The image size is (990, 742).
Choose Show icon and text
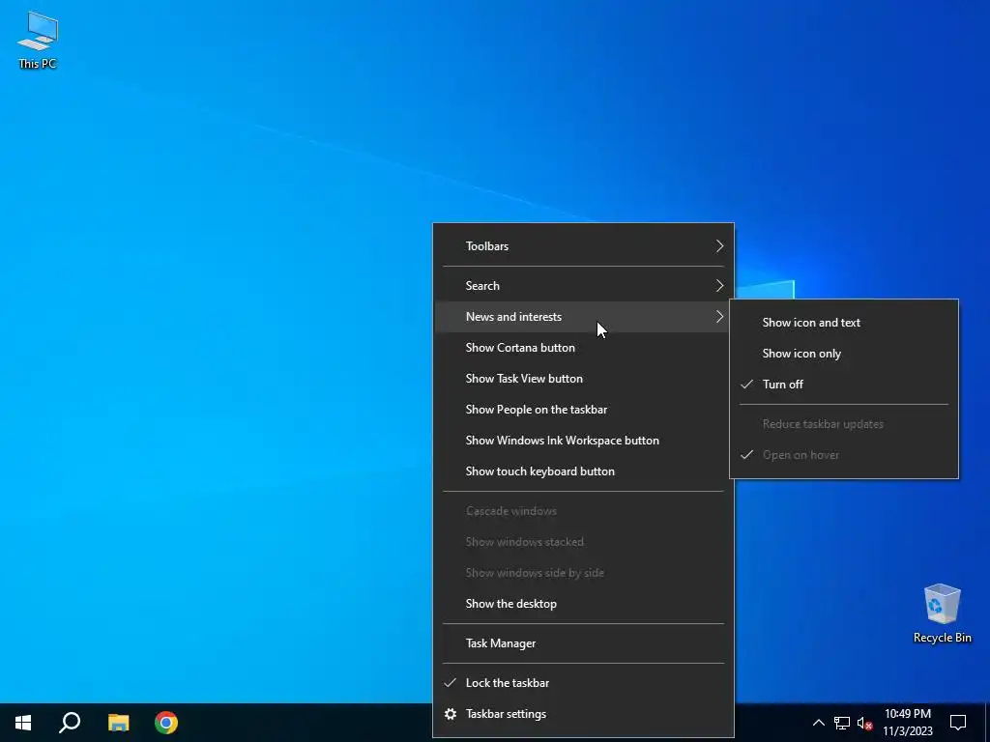[x=843, y=323]
